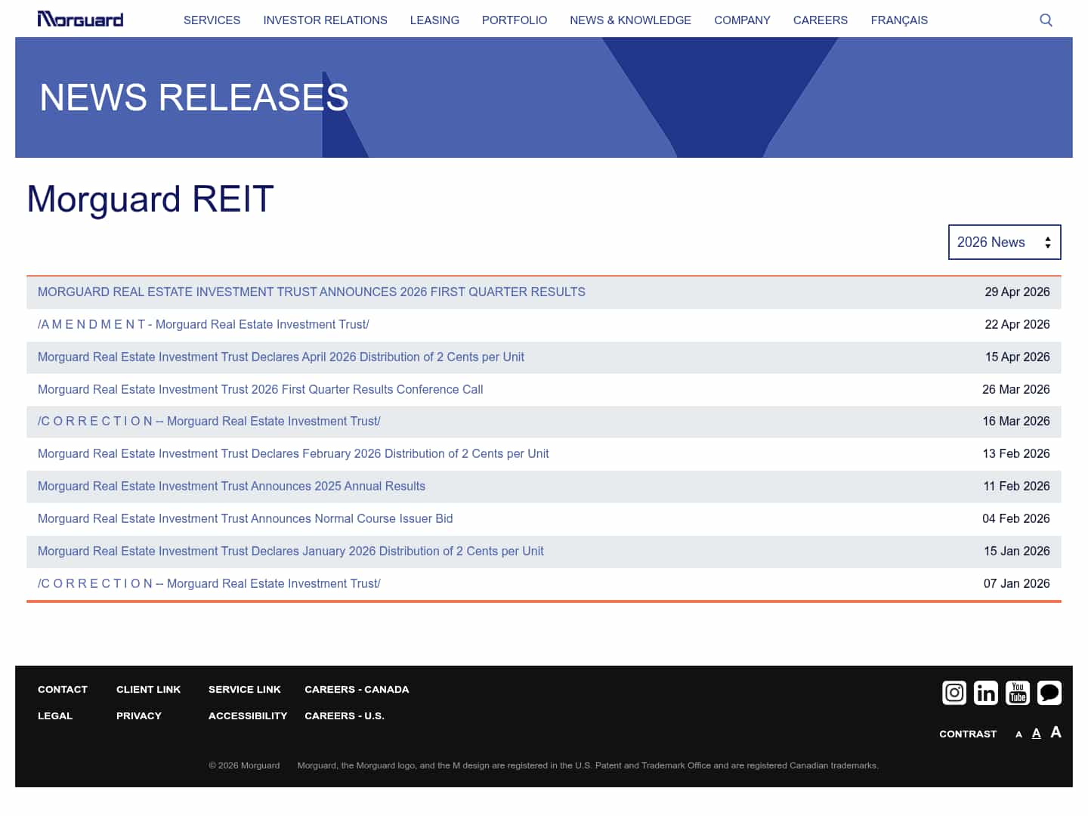Viewport: 1088px width, 816px height.
Task: Go to the CONTACT footer link
Action: pos(63,690)
